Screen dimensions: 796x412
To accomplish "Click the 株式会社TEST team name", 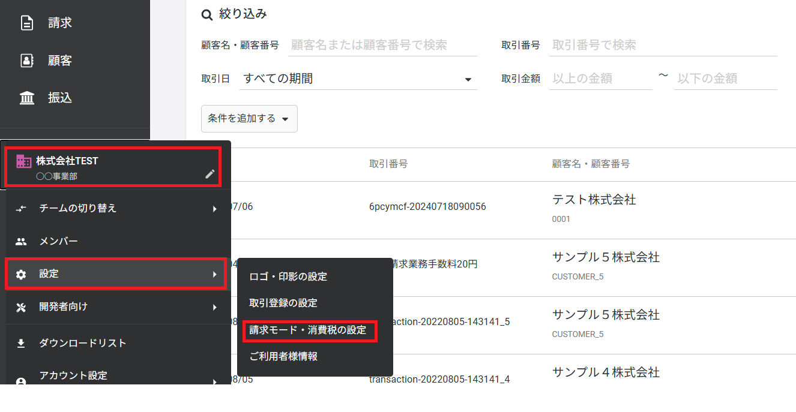I will pyautogui.click(x=67, y=161).
